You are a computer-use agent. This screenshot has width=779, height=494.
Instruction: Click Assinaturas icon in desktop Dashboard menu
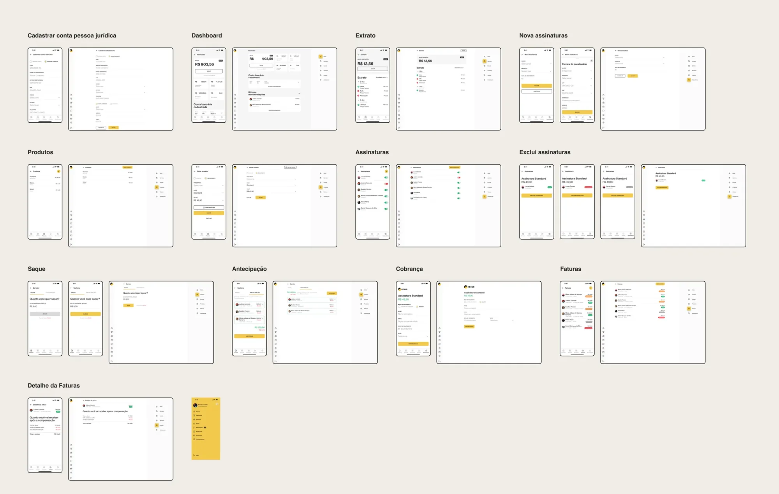321,80
